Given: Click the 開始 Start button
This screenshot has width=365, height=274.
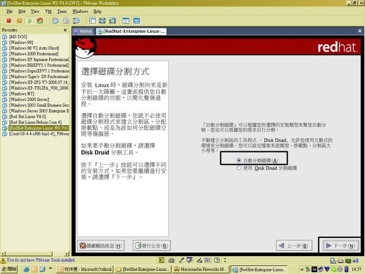Looking at the screenshot, I should tap(9, 269).
